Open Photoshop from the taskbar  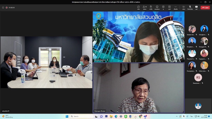pos(106,116)
